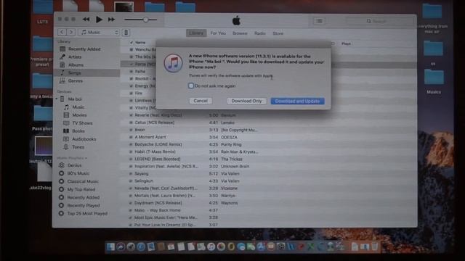The height and width of the screenshot is (261, 465).
Task: Open the Up Next list view button
Action: pyautogui.click(x=319, y=21)
